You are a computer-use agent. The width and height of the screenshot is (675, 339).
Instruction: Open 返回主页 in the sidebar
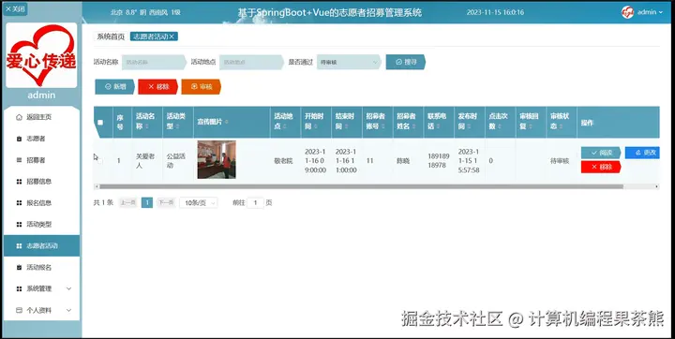pos(42,117)
